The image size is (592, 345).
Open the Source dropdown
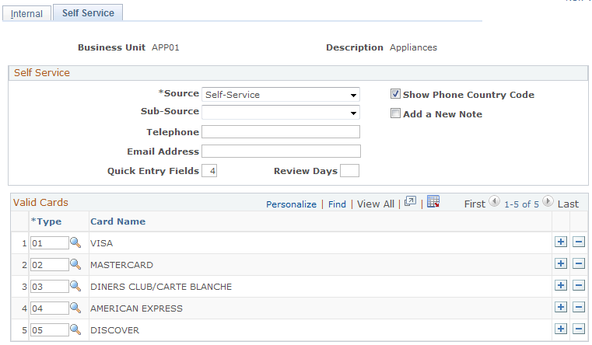(x=280, y=94)
